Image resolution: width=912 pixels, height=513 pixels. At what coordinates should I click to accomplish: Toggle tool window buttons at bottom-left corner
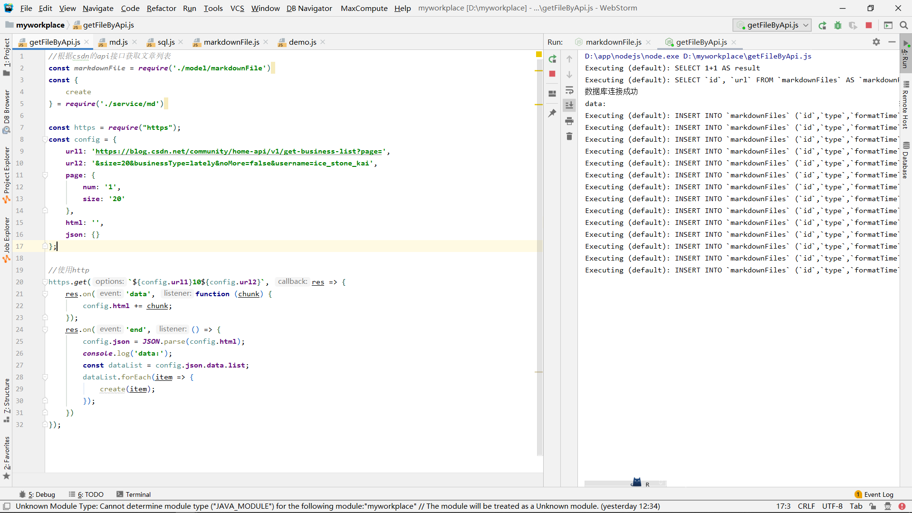(x=7, y=506)
